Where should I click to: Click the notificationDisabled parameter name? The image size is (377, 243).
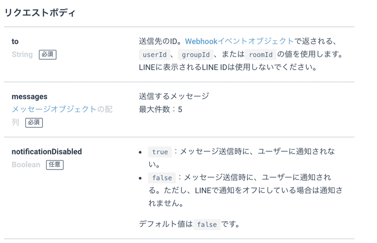[x=47, y=152]
